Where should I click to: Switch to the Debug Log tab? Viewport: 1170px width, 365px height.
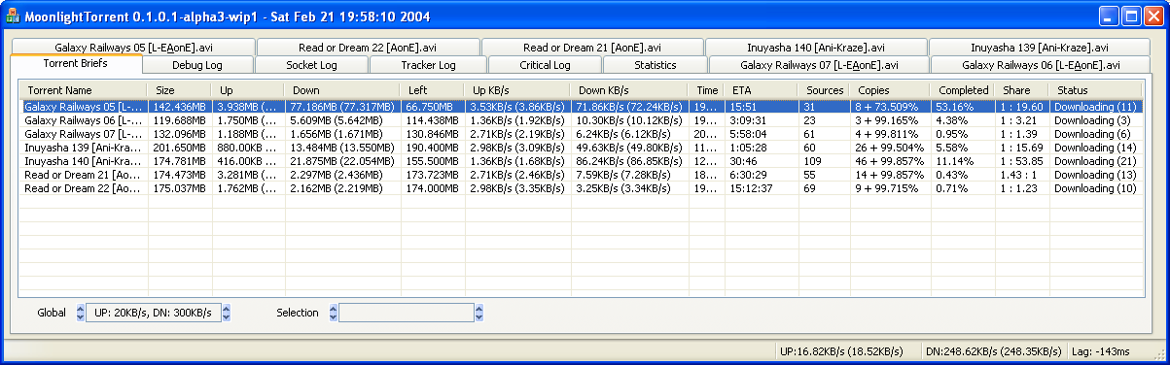pos(197,65)
